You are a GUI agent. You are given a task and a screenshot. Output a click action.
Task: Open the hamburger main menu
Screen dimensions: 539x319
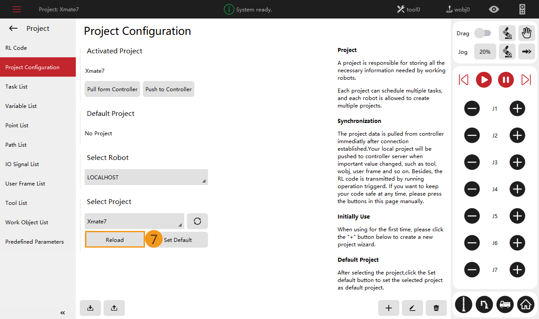[x=17, y=9]
